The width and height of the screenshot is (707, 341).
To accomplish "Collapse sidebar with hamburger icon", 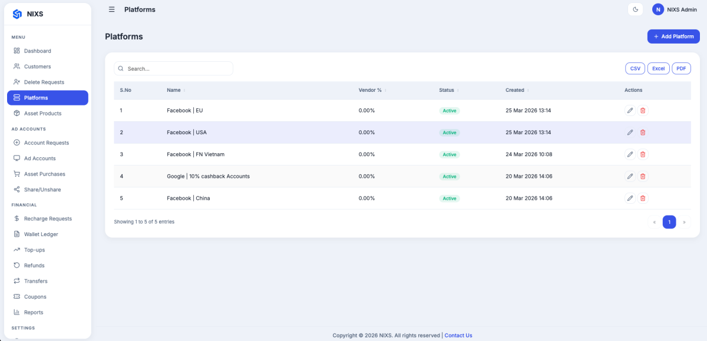I will point(112,9).
